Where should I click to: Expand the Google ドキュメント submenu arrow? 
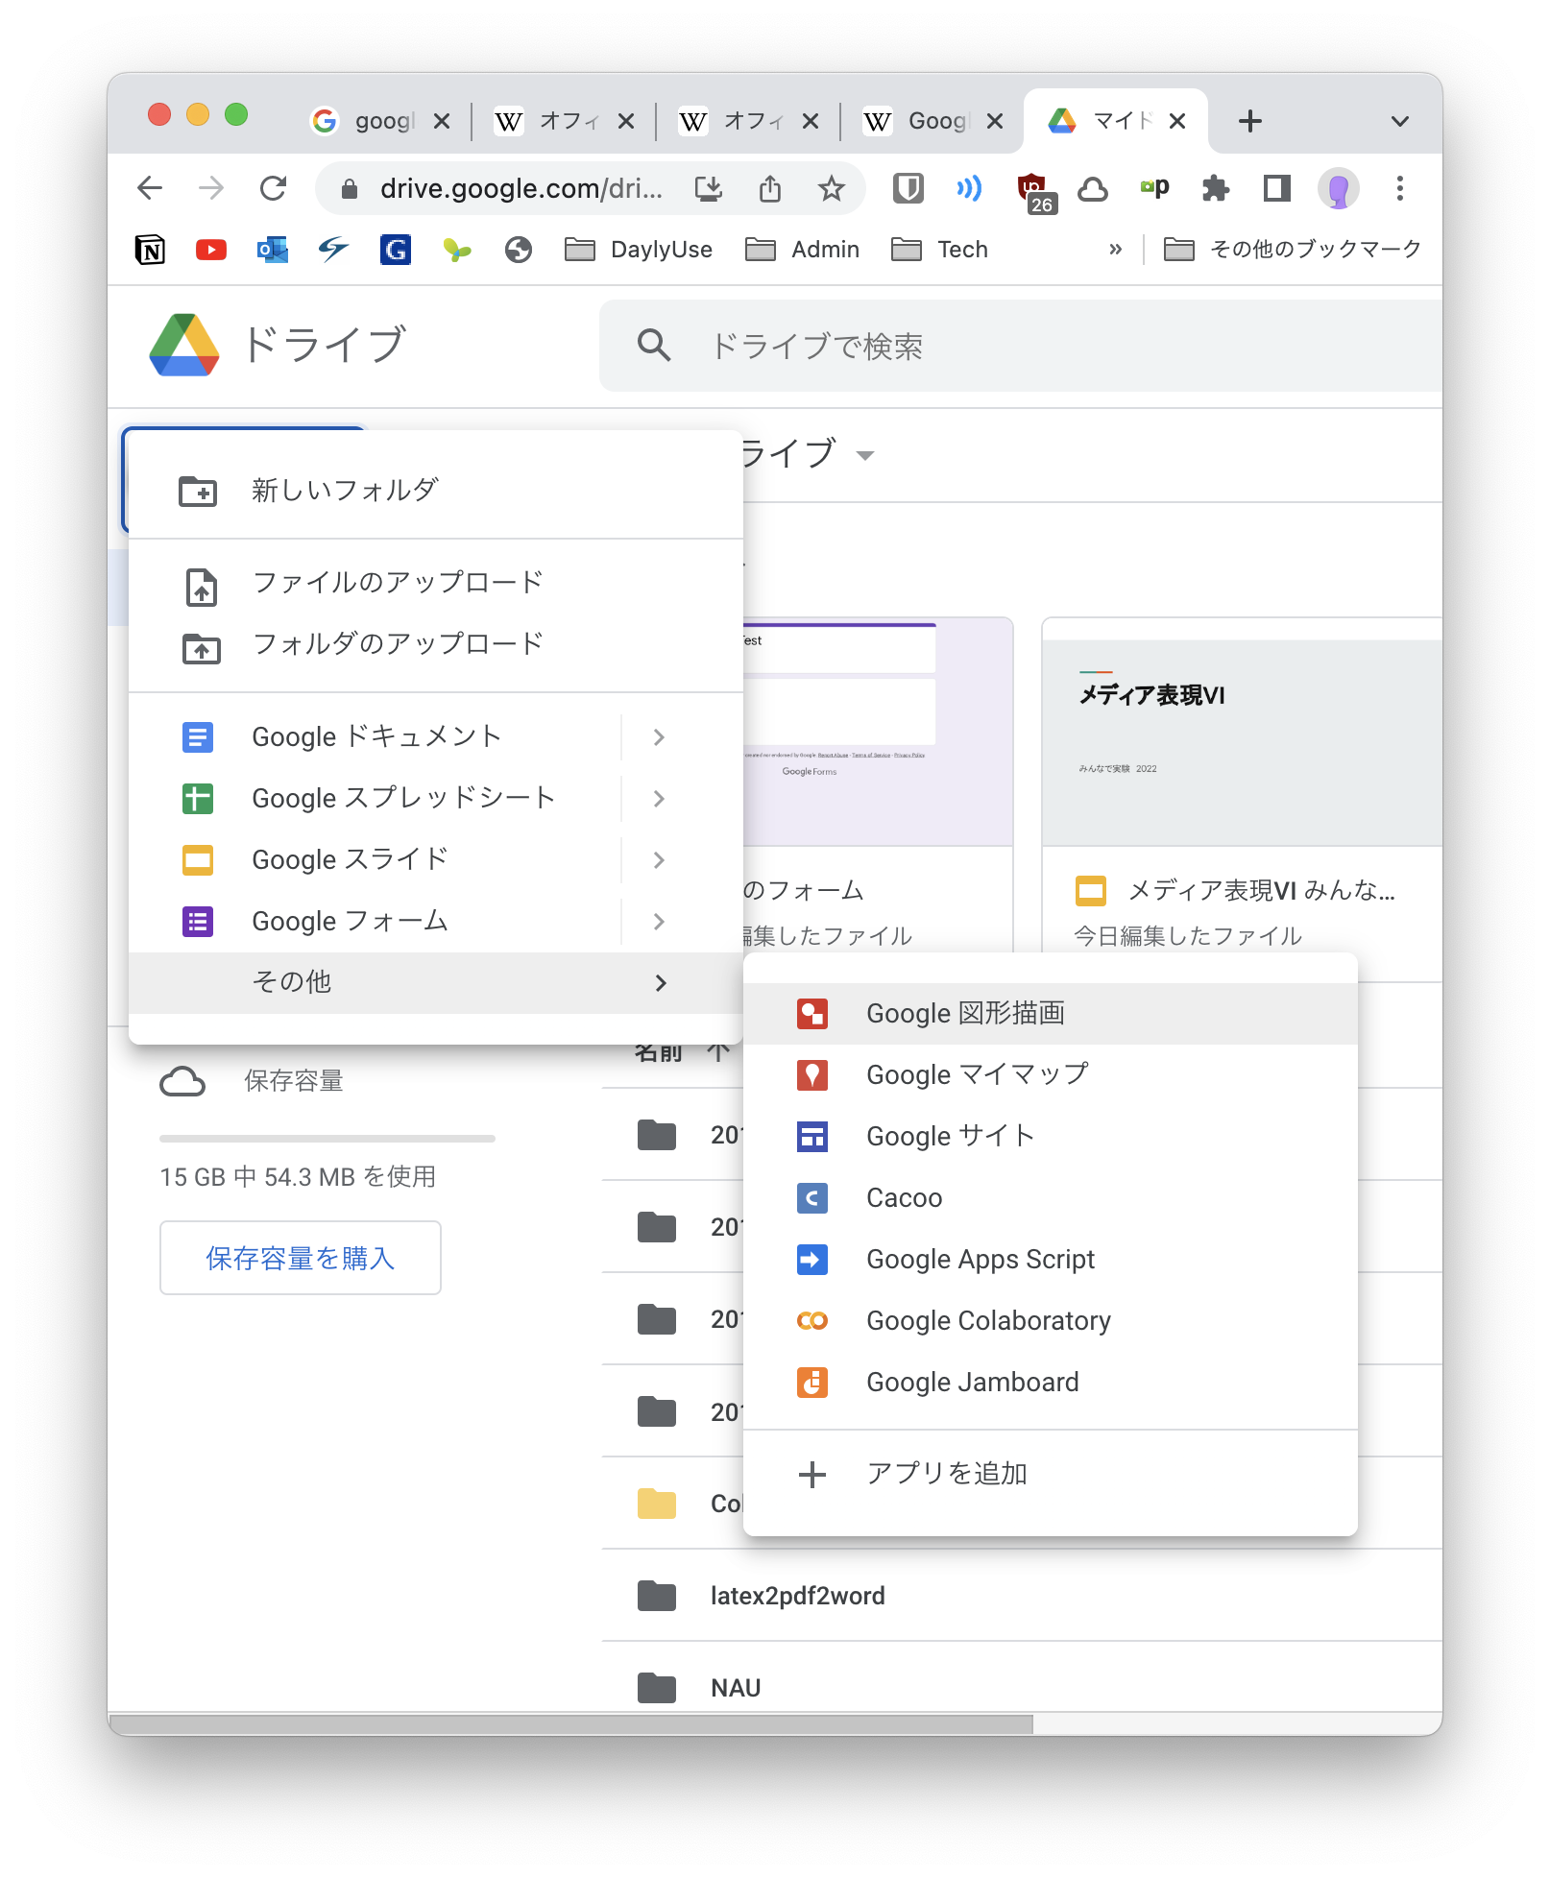(659, 737)
